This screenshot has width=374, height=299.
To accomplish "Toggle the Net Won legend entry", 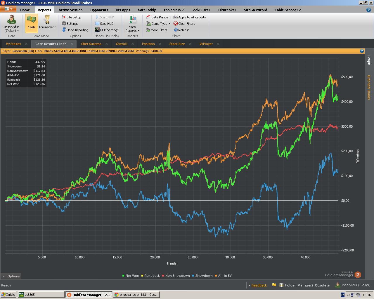I will (130, 276).
